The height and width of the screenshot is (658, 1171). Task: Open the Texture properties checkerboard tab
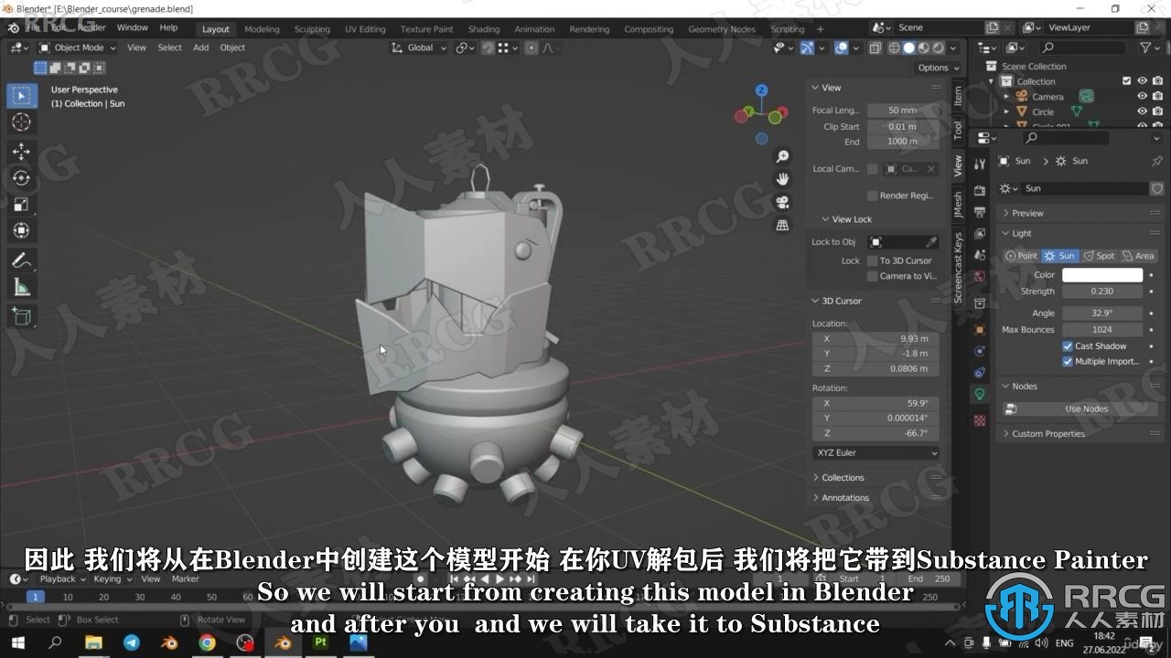980,420
